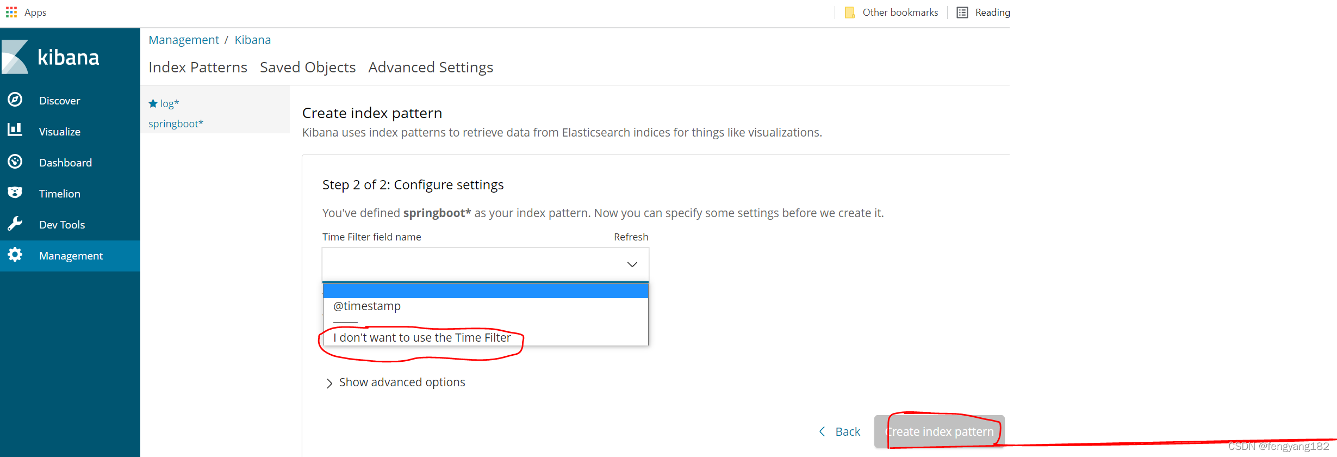Image resolution: width=1337 pixels, height=457 pixels.
Task: Open the Apps grid icon
Action: pyautogui.click(x=11, y=12)
